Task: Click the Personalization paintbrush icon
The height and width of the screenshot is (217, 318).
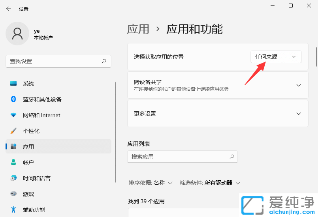Action: tap(13, 131)
